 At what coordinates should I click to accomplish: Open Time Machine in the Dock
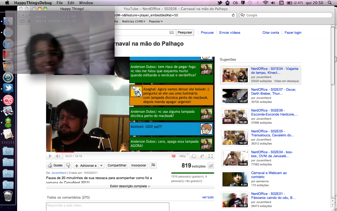coord(8,78)
